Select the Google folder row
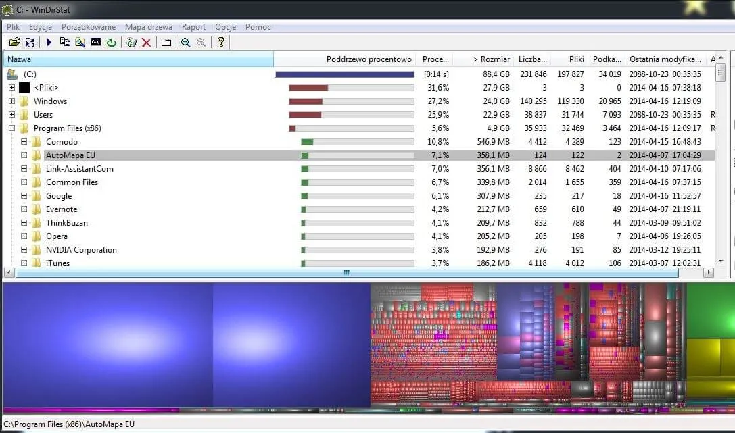This screenshot has width=735, height=433. click(59, 196)
